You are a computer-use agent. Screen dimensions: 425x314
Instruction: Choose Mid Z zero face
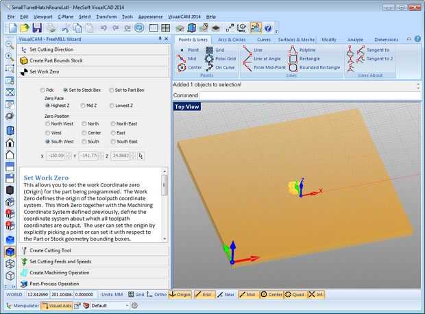coord(88,106)
